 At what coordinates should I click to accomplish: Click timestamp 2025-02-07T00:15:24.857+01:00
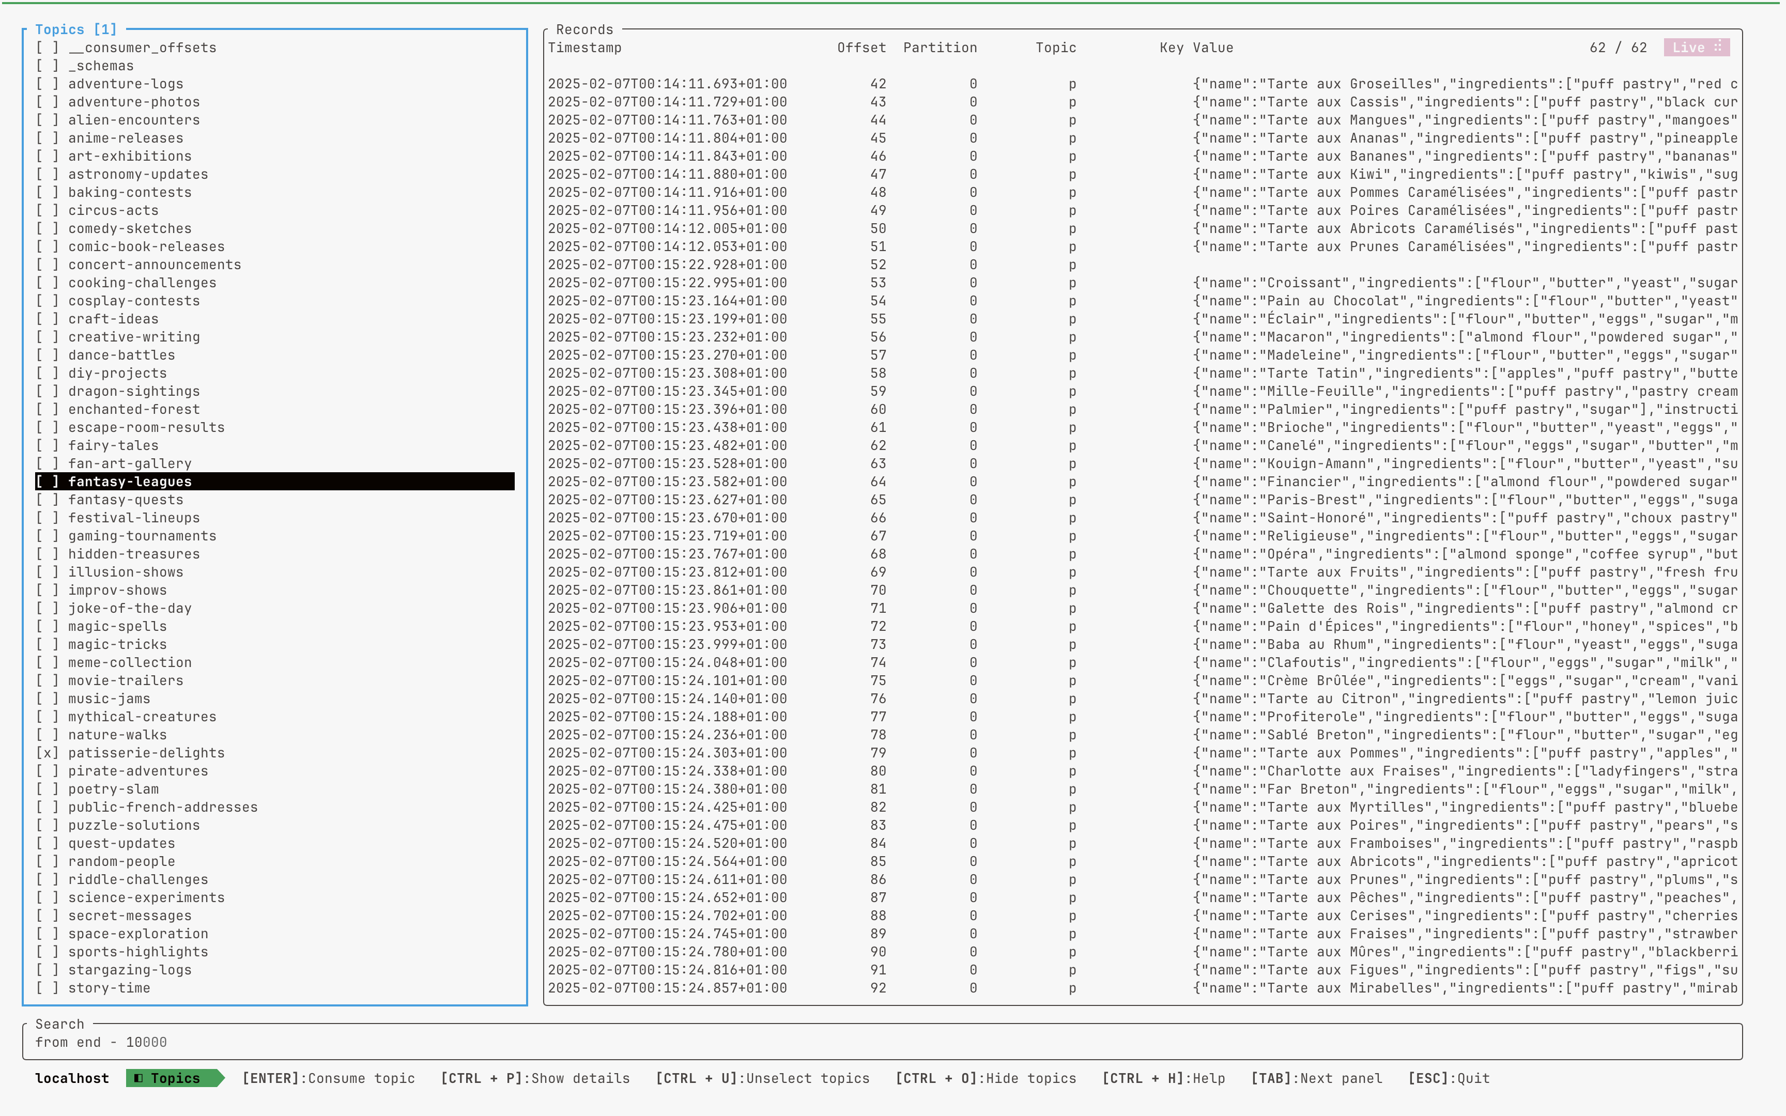click(667, 988)
